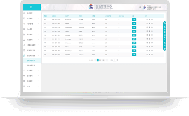Click the W logo in header
The image size is (189, 116).
[91, 7]
